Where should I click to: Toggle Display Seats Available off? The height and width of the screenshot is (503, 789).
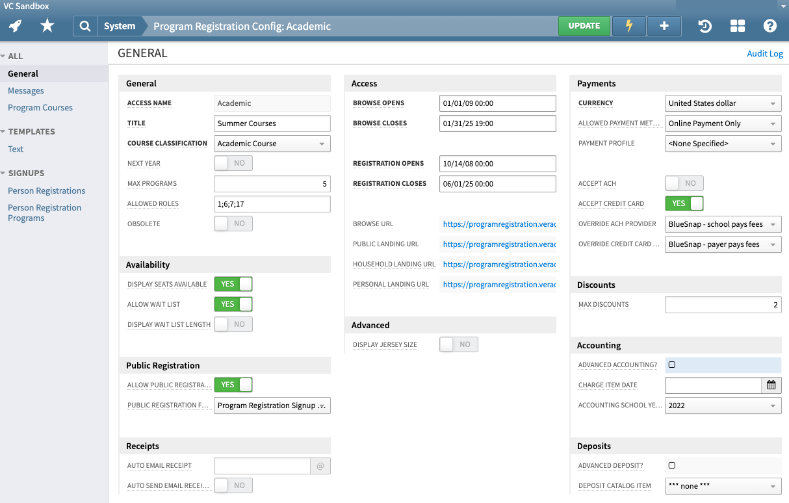pyautogui.click(x=233, y=284)
